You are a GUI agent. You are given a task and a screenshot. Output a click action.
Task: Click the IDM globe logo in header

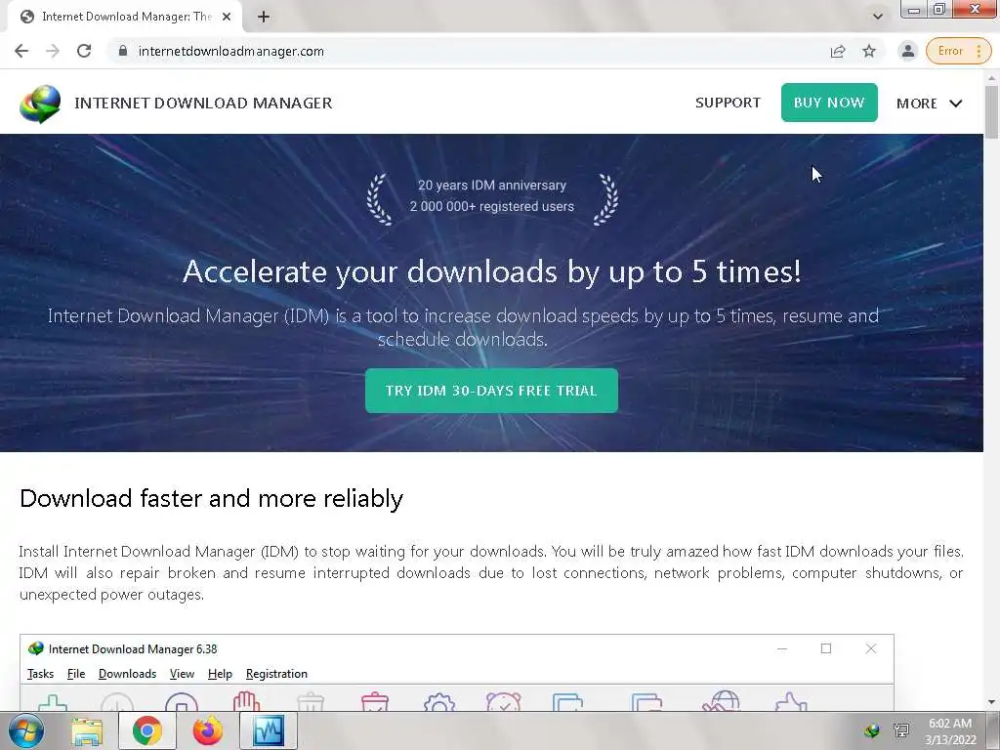pyautogui.click(x=40, y=104)
